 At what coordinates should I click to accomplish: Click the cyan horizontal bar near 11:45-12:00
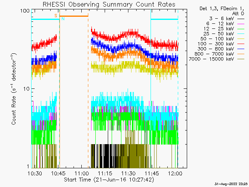pyautogui.click(x=164, y=19)
